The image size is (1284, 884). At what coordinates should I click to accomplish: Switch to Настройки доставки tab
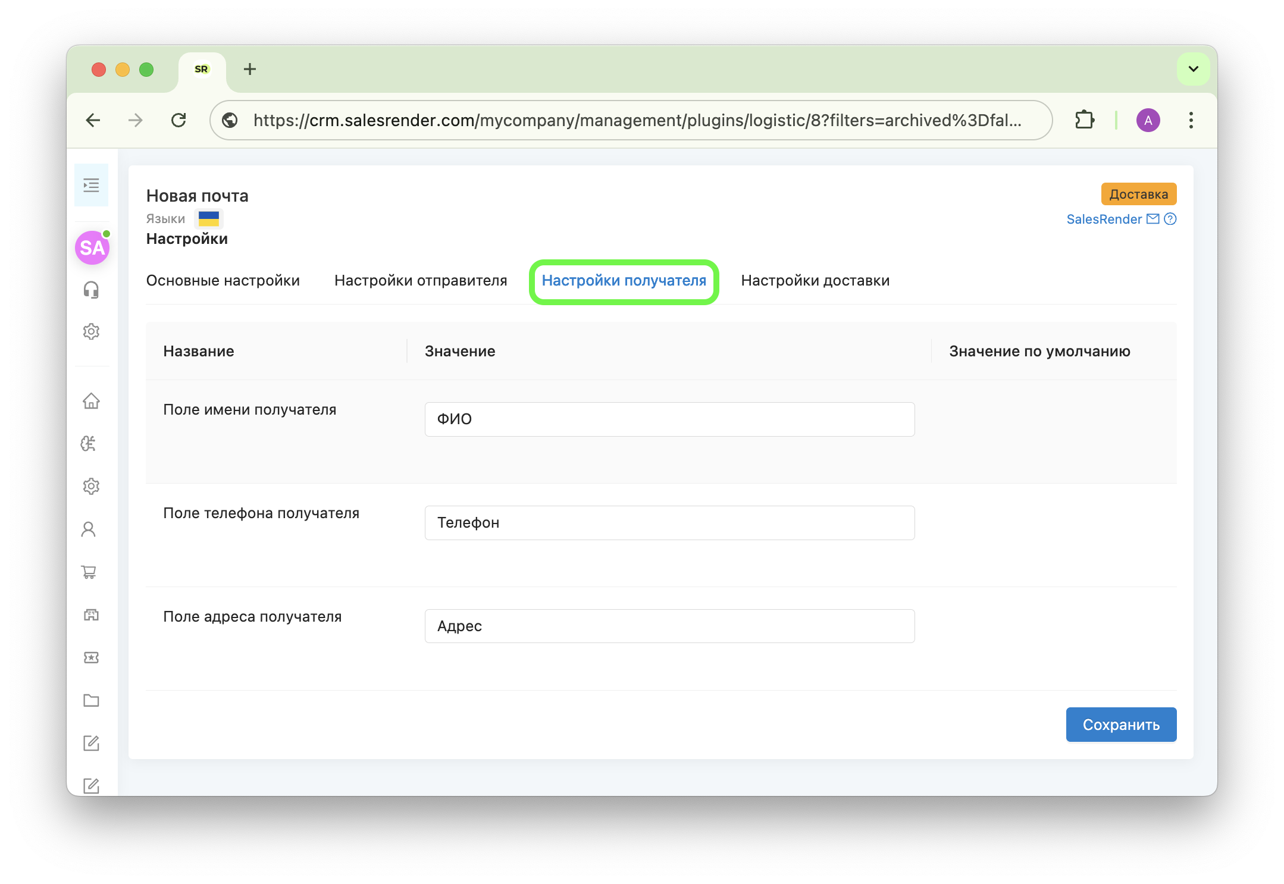tap(815, 281)
